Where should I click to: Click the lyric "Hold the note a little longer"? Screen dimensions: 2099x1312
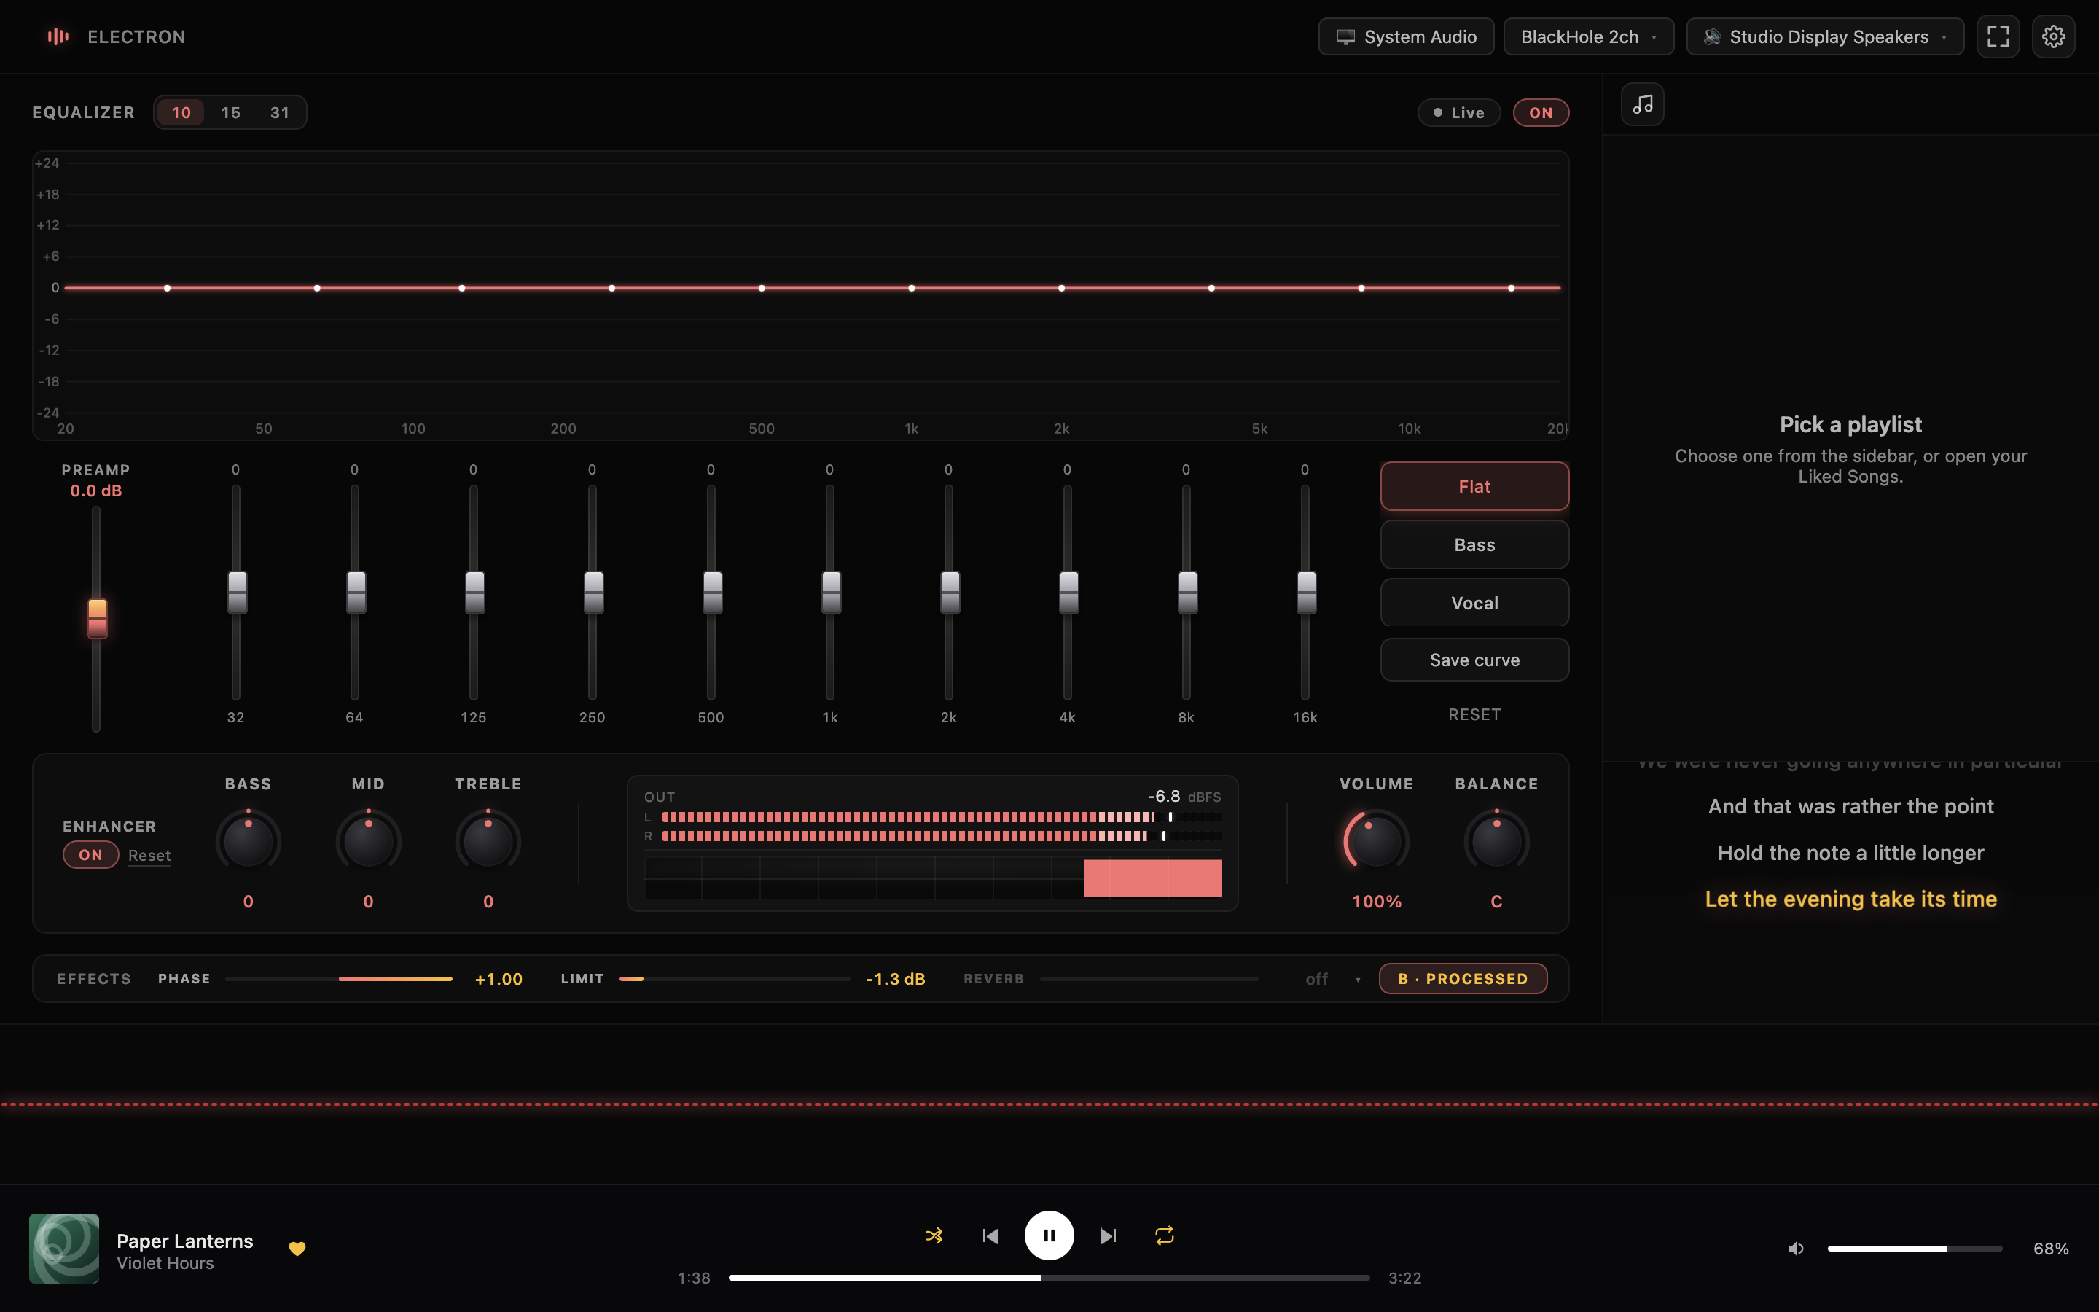1850,853
